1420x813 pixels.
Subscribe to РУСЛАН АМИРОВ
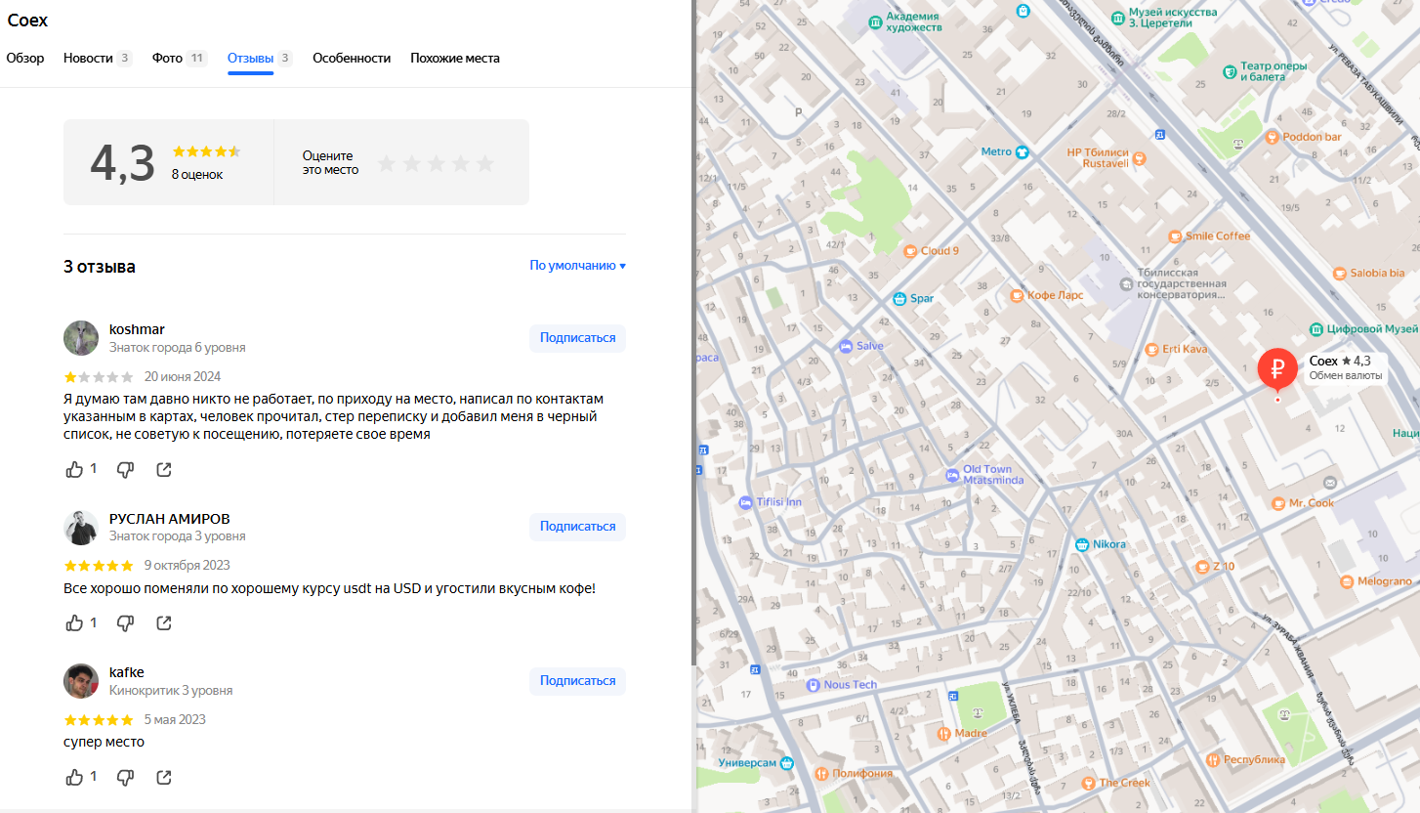(x=577, y=527)
